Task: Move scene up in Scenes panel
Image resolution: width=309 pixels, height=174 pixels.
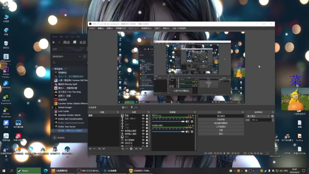Action: [99, 148]
